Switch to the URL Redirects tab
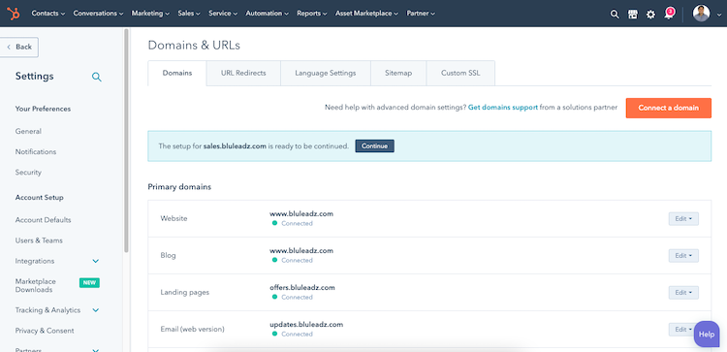The height and width of the screenshot is (352, 727). pos(243,73)
